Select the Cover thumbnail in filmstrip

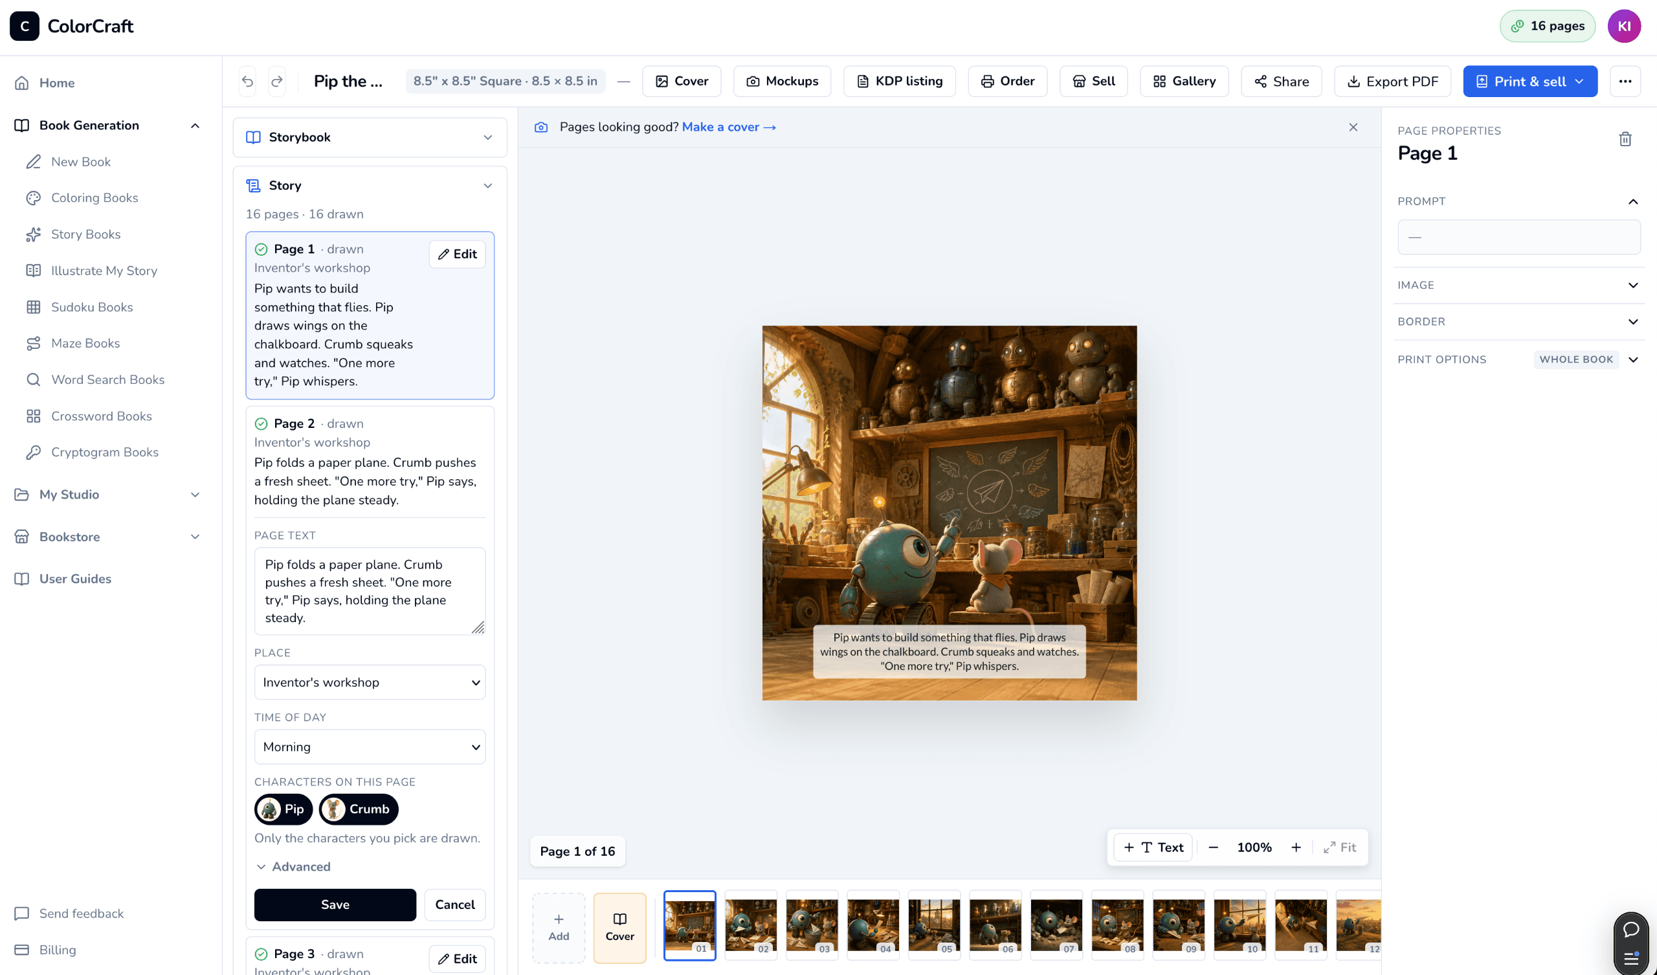point(619,927)
